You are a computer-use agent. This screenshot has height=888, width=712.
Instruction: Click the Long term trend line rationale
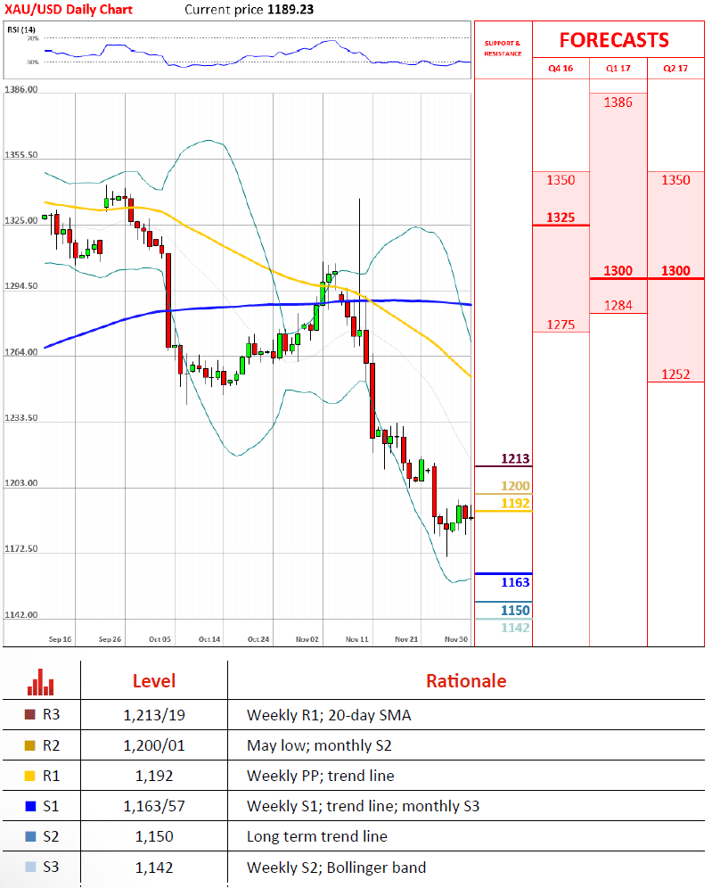pos(317,836)
